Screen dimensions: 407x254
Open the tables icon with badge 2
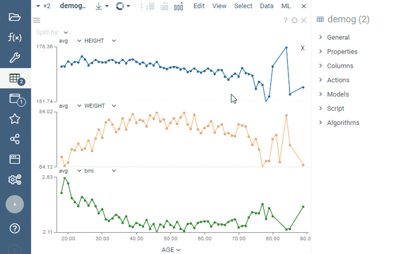[17, 79]
